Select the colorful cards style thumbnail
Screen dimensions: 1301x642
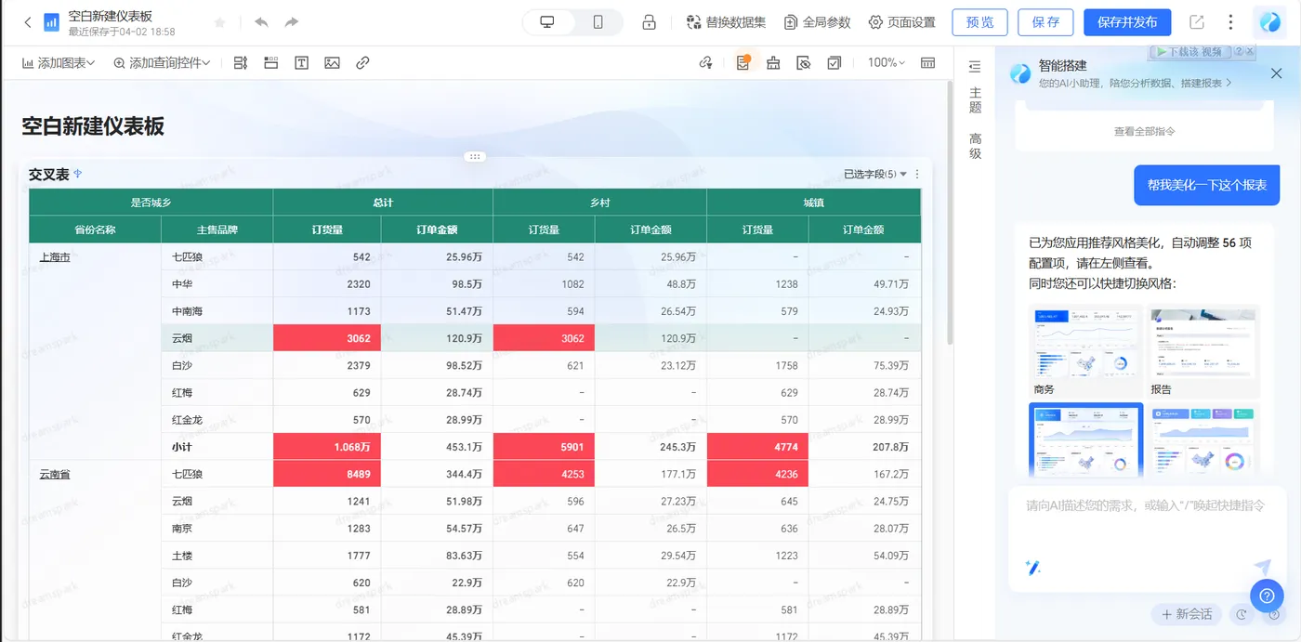[1203, 439]
